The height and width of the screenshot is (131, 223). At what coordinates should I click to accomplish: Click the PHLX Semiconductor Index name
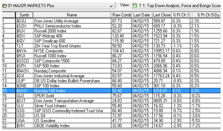[x=58, y=26]
